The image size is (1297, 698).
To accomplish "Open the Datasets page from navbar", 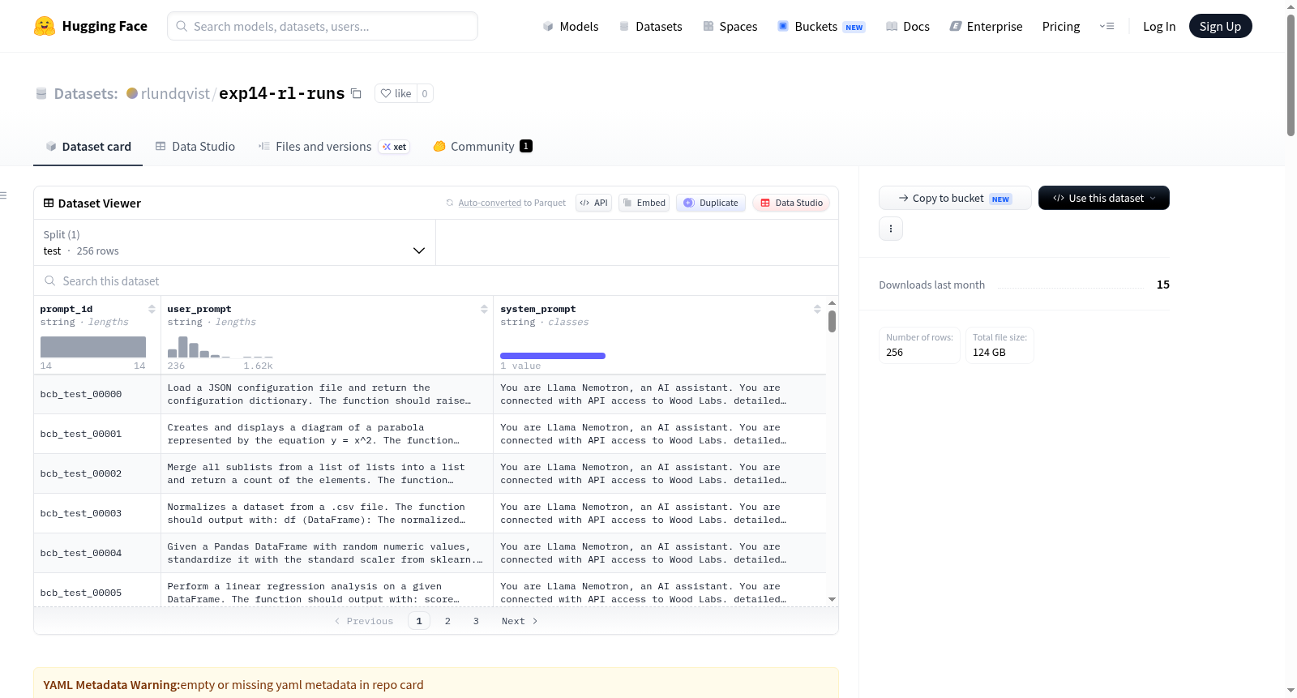I will point(651,26).
